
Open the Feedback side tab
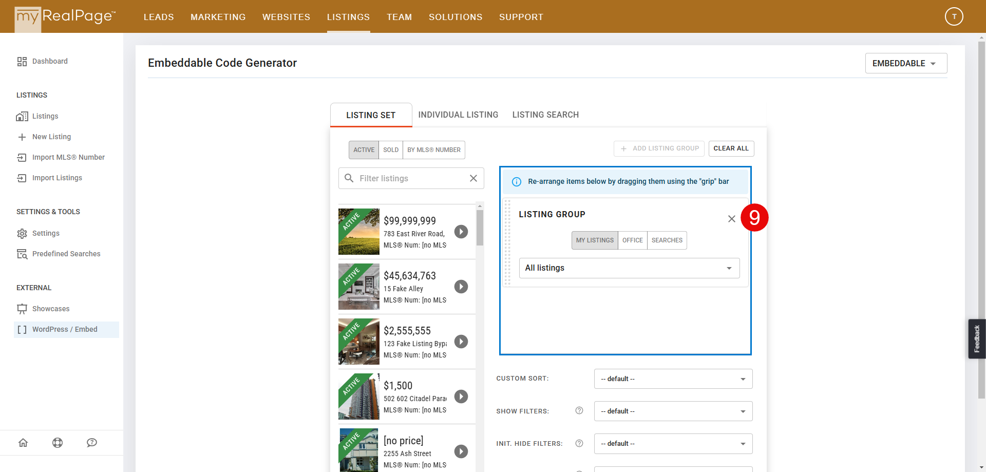(977, 339)
